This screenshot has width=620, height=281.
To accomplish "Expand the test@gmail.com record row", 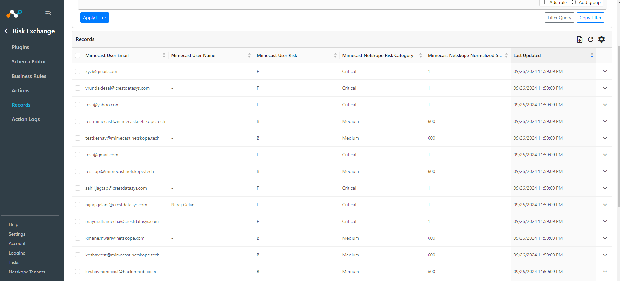I will click(605, 155).
